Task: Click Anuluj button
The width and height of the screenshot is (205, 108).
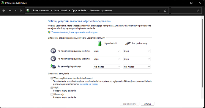Action: tap(147, 104)
